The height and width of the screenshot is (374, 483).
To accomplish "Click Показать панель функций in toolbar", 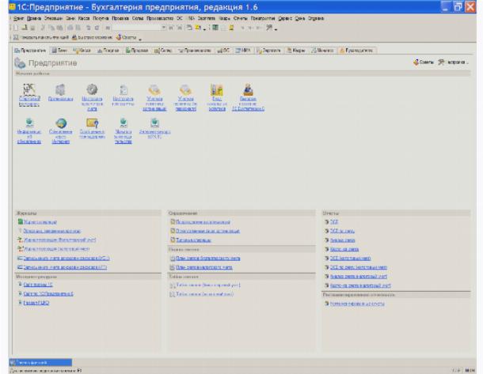I will (x=41, y=37).
